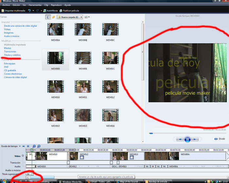Click the timeline horizontal scrollbar thumb

pos(42,177)
